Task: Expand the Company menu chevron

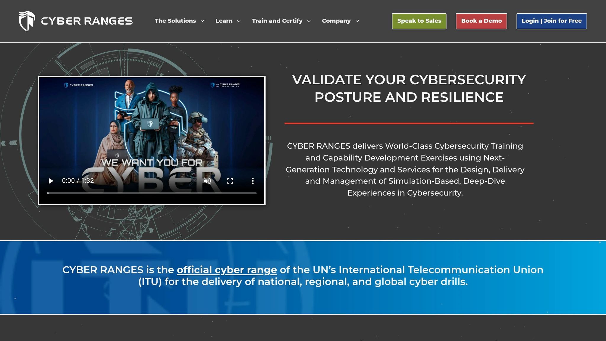Action: 357,21
